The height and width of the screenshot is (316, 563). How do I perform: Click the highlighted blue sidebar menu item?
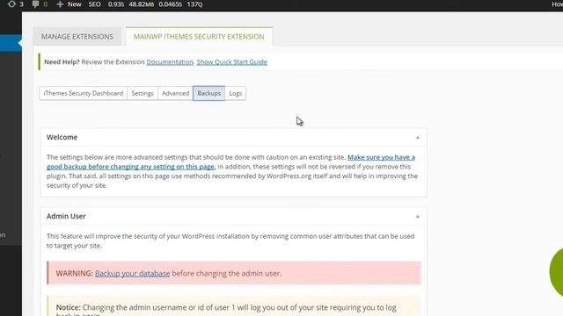[11, 43]
